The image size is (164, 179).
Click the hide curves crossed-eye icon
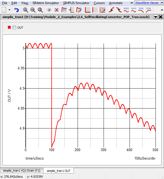(57, 10)
